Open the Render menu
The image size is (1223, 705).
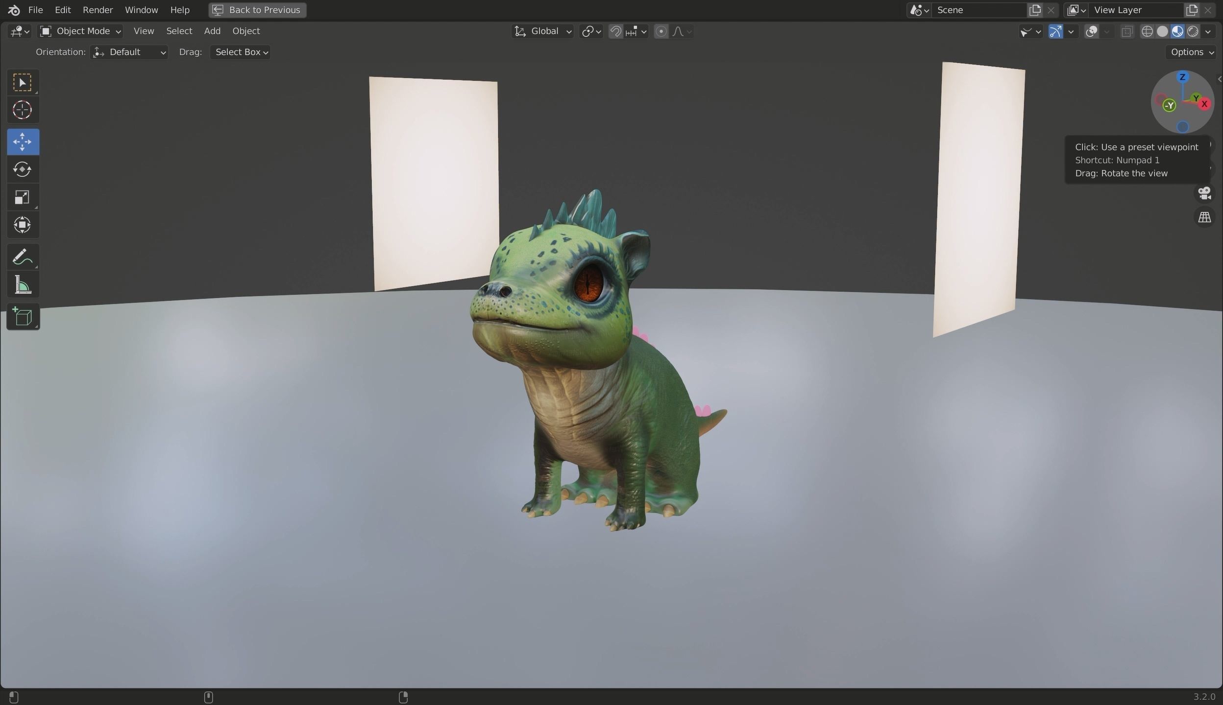98,10
